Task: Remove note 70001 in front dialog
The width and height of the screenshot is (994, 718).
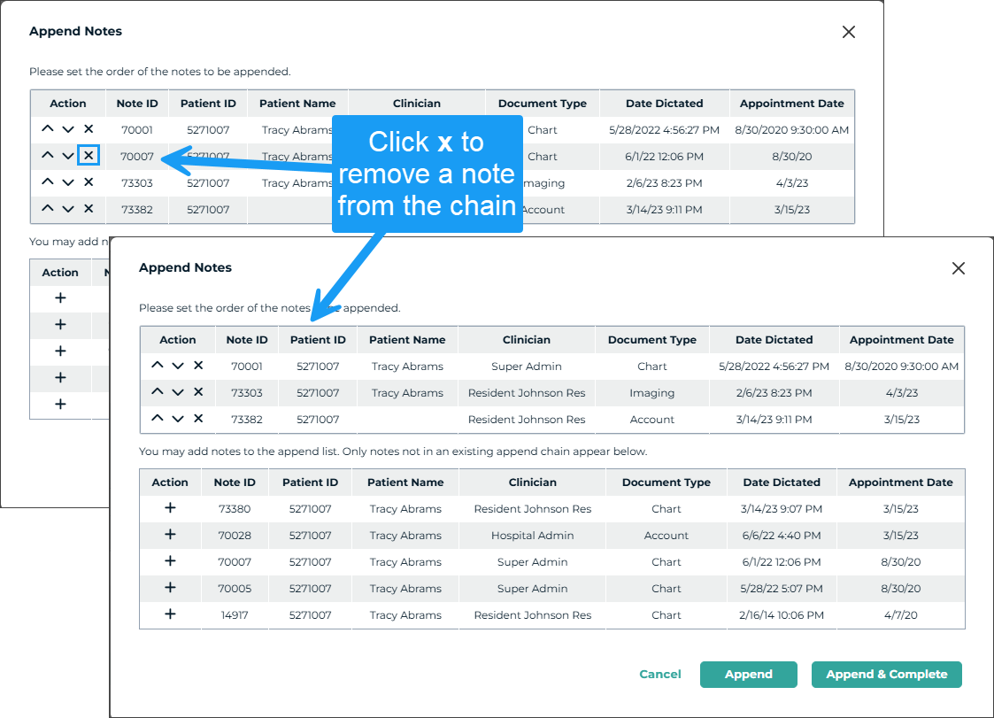Action: 198,366
